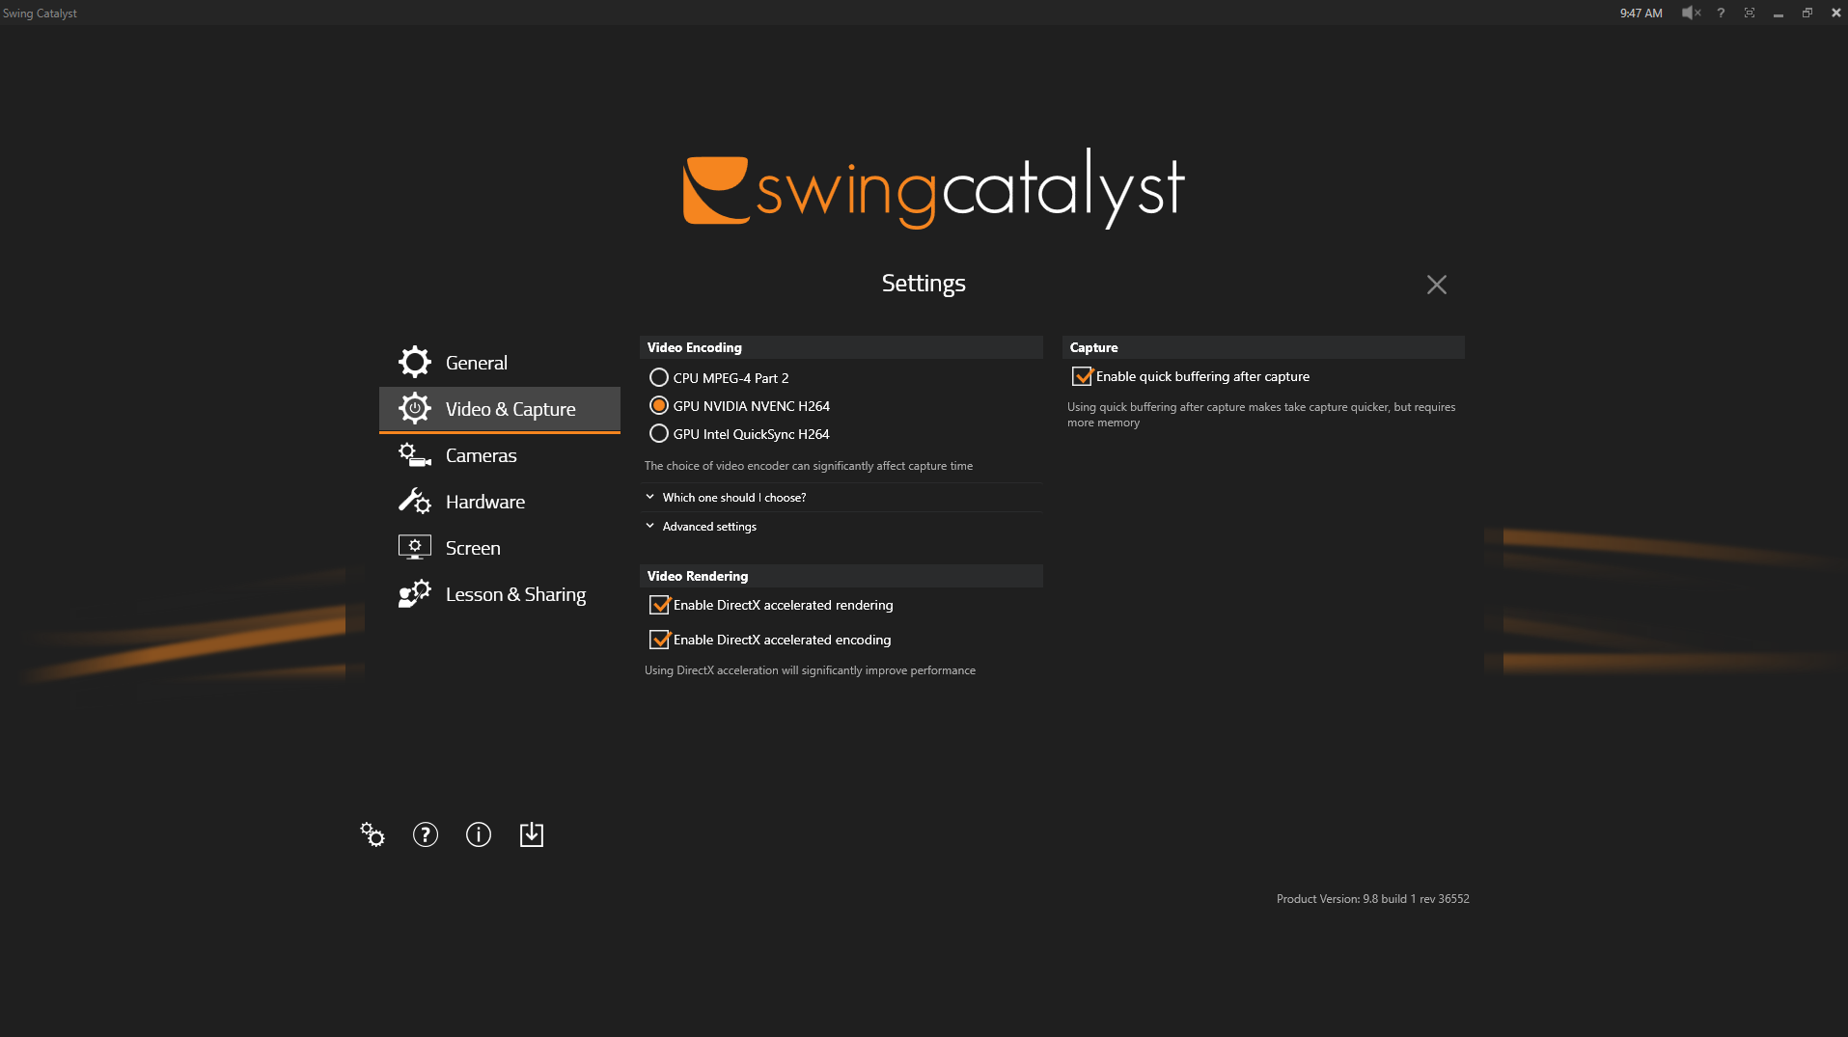Uncheck Enable quick buffering after capture
This screenshot has width=1848, height=1037.
(x=1083, y=376)
